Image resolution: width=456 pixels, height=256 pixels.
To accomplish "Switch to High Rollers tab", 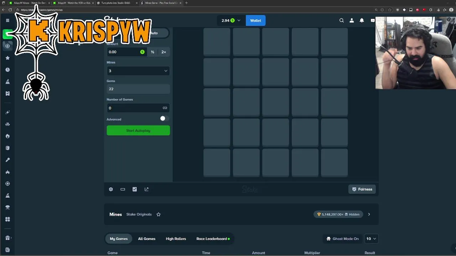I will (176, 239).
